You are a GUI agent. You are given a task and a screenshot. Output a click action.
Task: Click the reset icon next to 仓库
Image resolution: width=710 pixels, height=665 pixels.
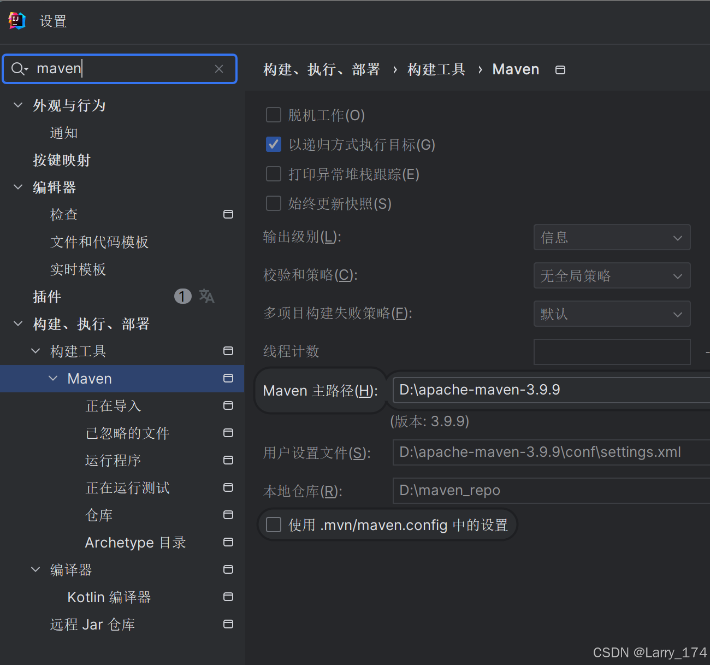click(228, 515)
